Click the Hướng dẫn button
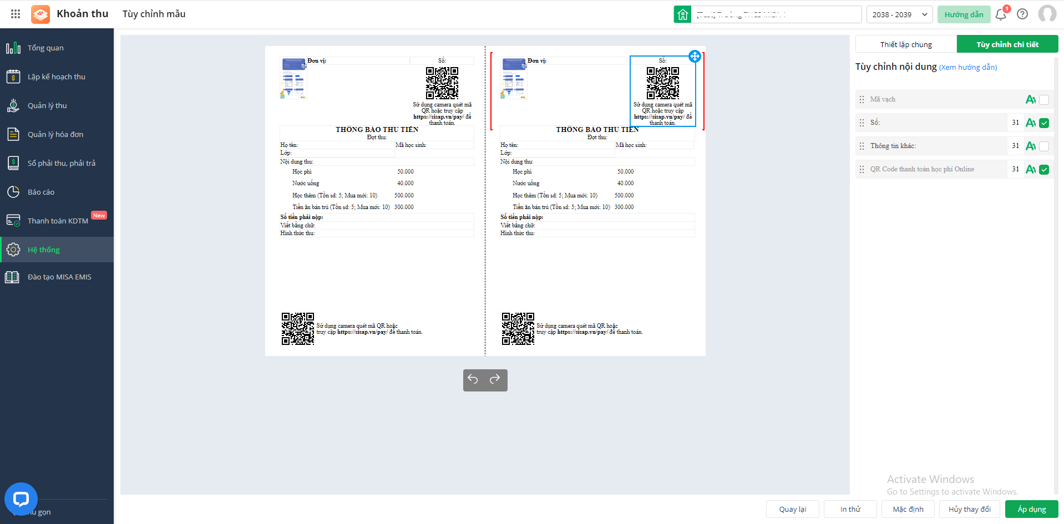This screenshot has height=524, width=1064. click(964, 14)
